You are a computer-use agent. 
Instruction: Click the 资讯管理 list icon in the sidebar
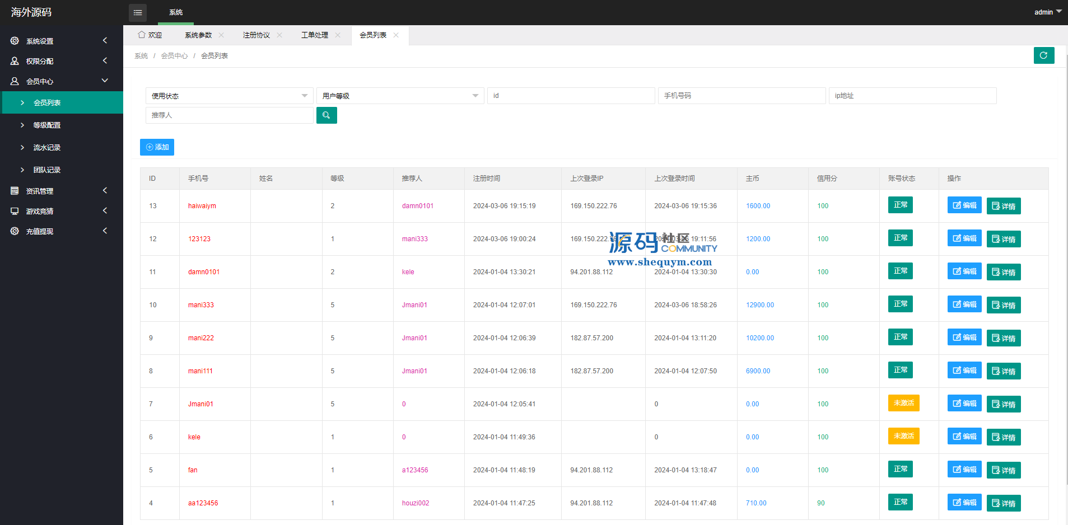15,191
